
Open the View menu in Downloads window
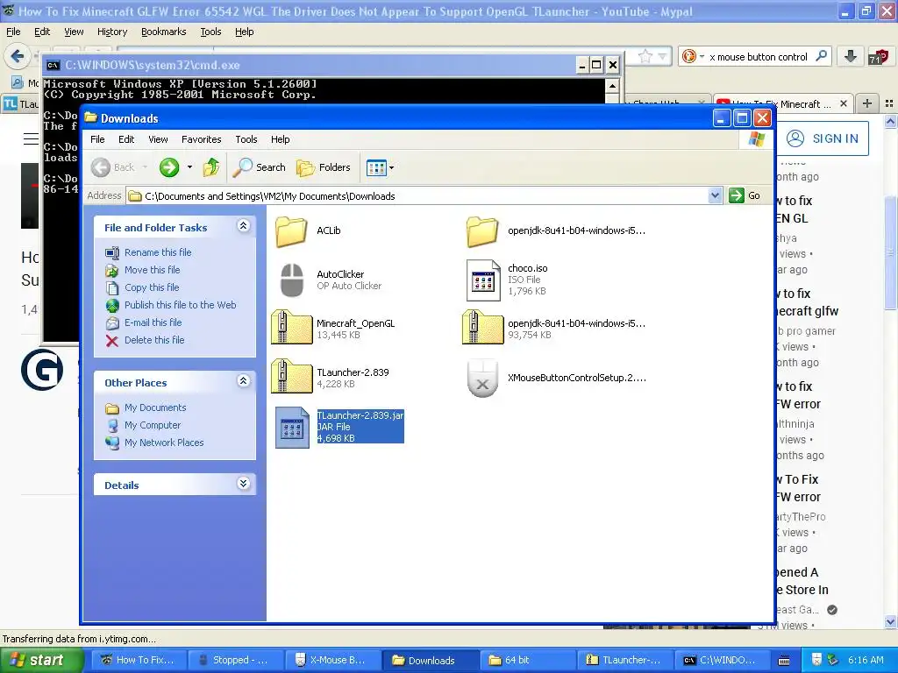pos(158,139)
